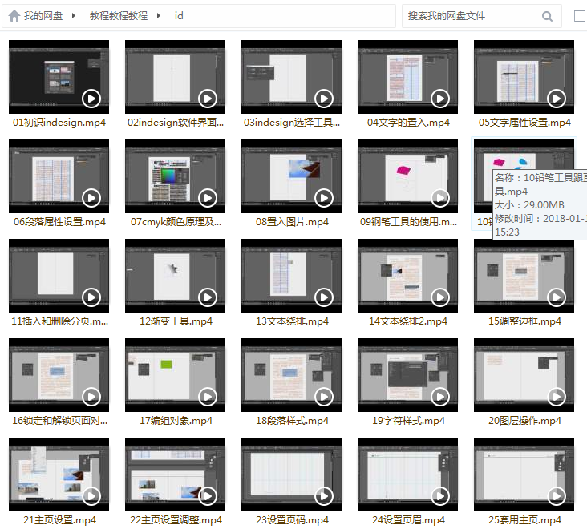Click play icon on 12渐变工具.mp4
This screenshot has width=587, height=529.
coord(208,297)
